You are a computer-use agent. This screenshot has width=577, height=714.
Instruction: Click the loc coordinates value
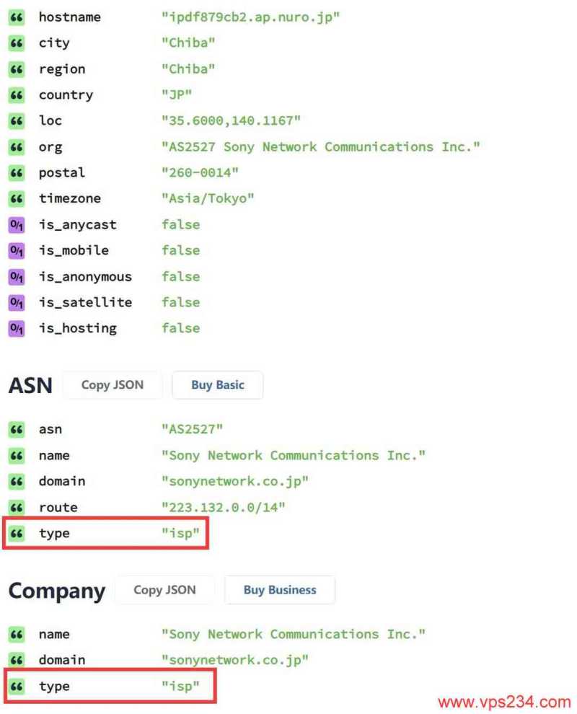[231, 120]
